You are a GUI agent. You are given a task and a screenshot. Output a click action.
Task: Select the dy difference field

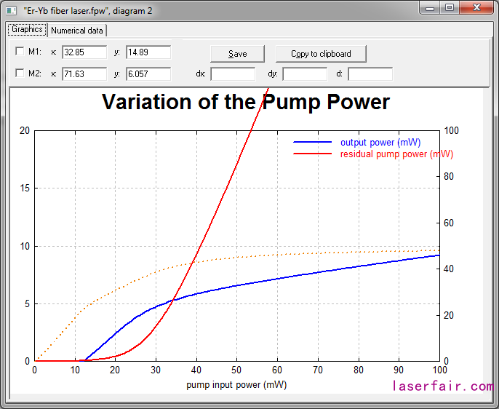(x=305, y=74)
